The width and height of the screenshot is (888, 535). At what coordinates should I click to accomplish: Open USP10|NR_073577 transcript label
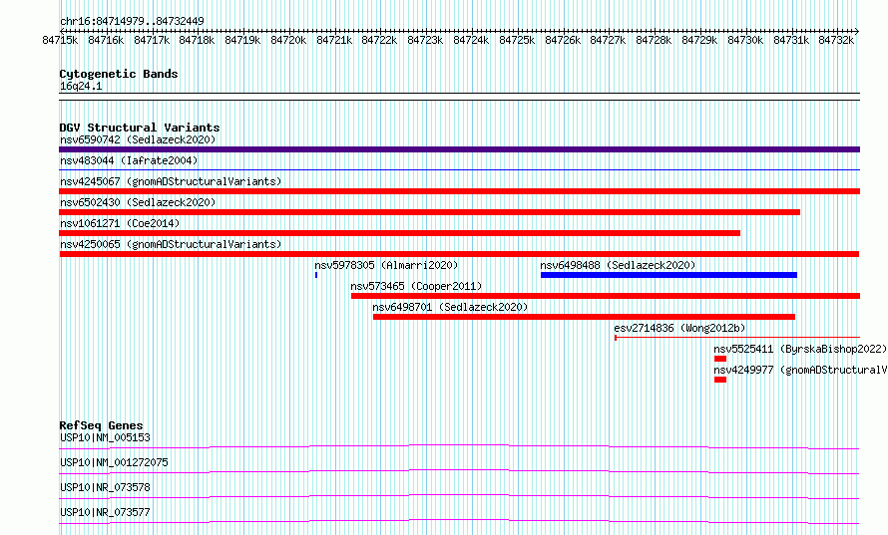click(x=105, y=512)
